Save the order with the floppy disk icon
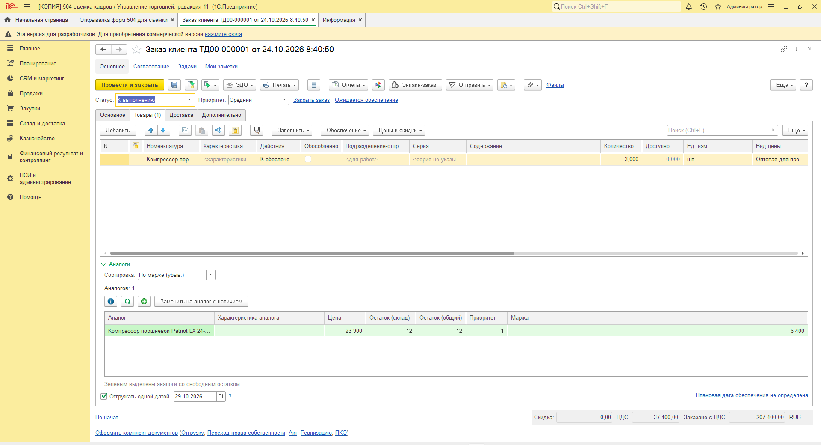The width and height of the screenshot is (821, 445). [x=174, y=85]
